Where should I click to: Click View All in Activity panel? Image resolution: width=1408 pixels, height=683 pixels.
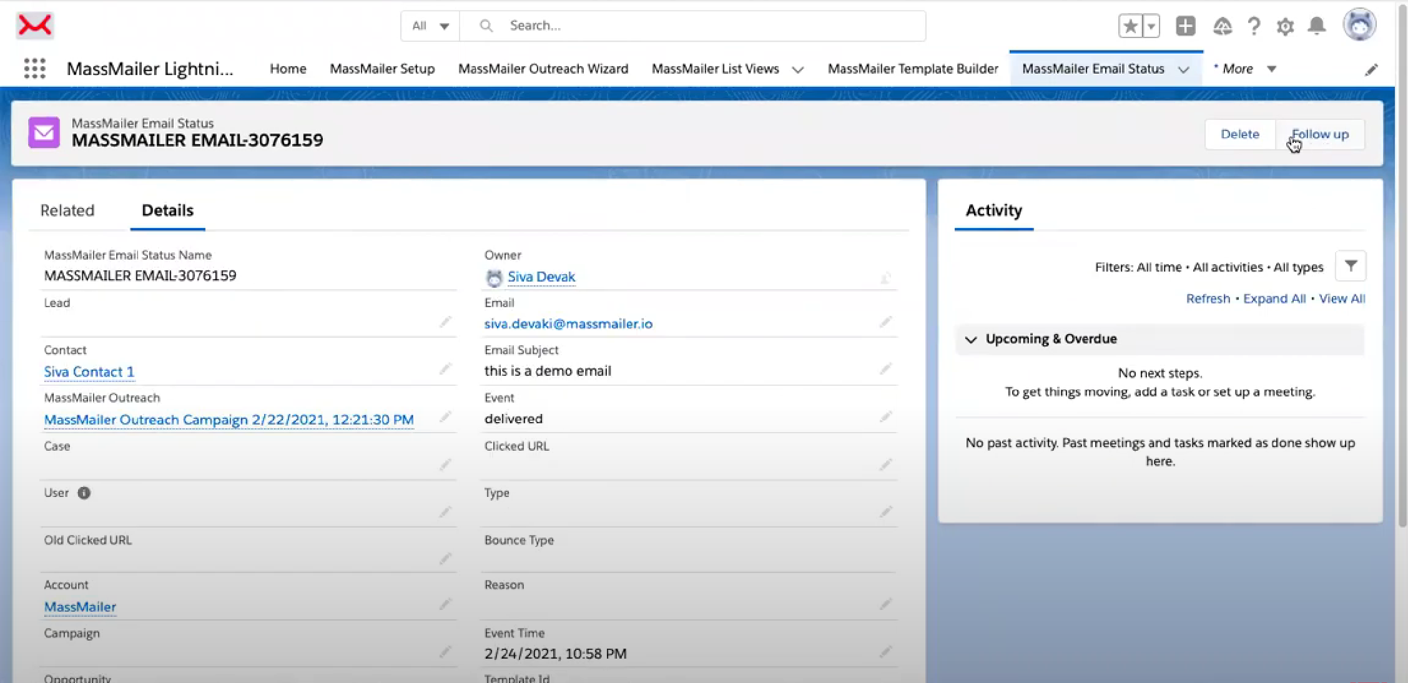point(1342,298)
